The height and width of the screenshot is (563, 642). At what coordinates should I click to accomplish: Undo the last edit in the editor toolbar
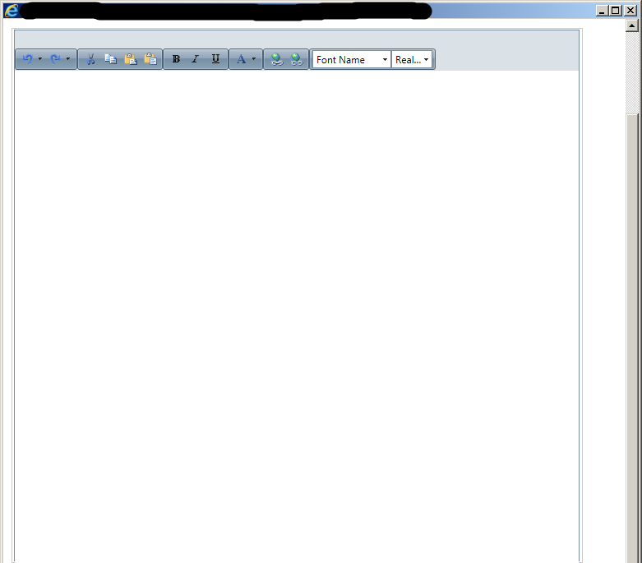pyautogui.click(x=27, y=59)
